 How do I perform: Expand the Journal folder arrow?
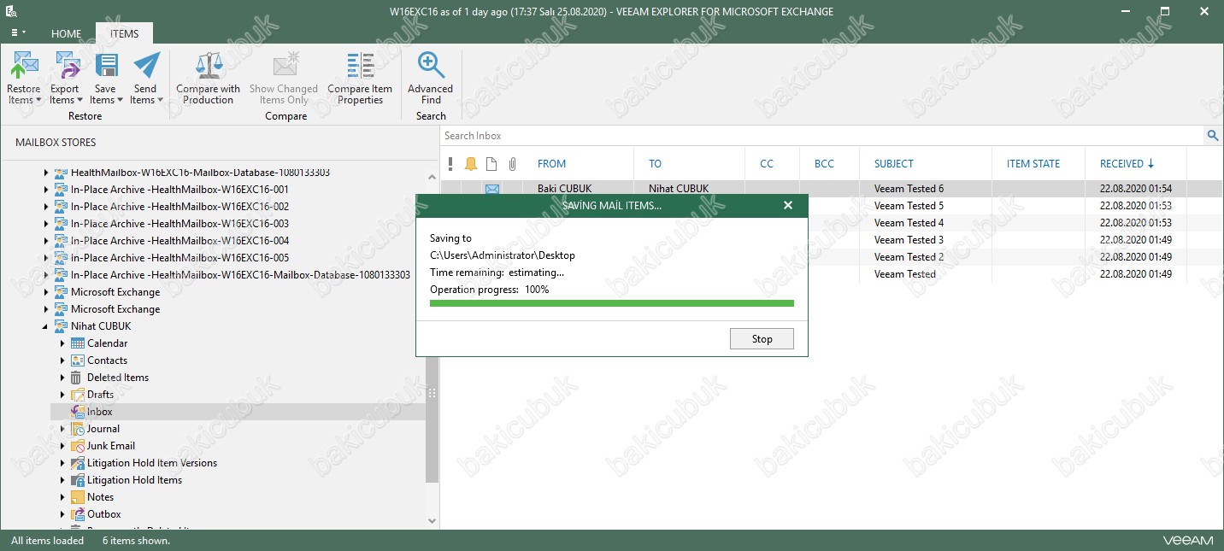62,429
